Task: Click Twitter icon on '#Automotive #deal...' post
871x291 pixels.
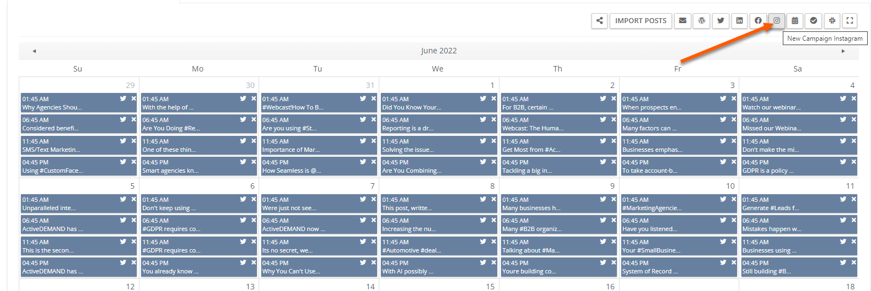Action: coord(483,241)
